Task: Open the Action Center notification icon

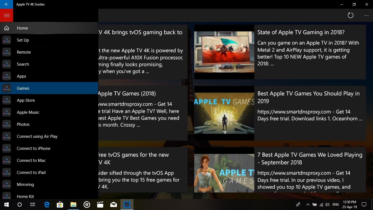Action: click(x=364, y=205)
